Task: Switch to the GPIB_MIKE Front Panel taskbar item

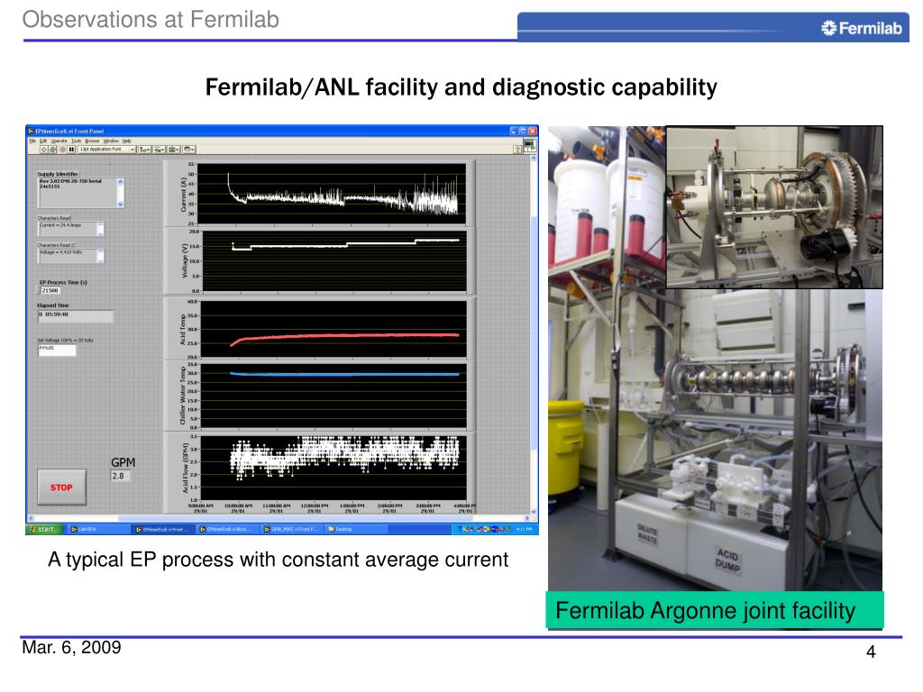Action: (291, 530)
